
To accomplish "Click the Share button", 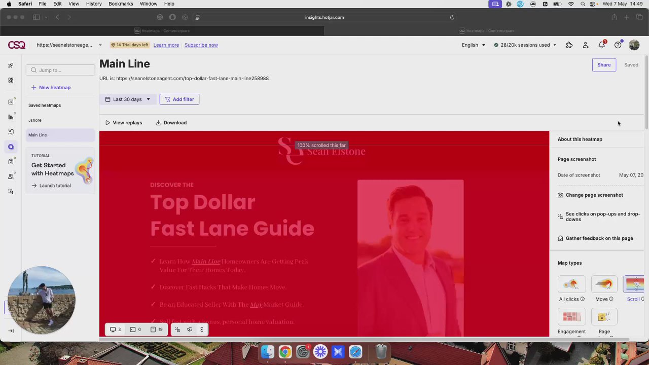I will [604, 65].
